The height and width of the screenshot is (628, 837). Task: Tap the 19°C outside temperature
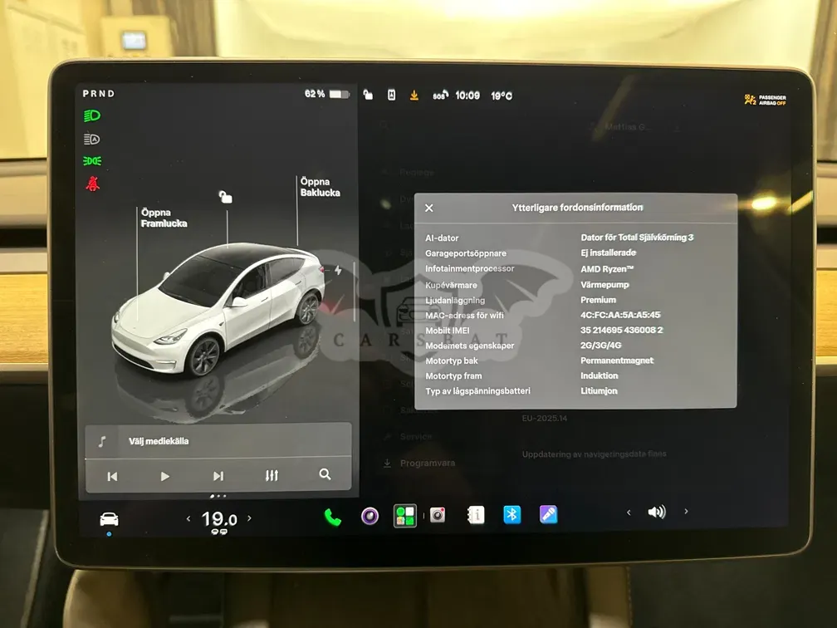click(502, 96)
